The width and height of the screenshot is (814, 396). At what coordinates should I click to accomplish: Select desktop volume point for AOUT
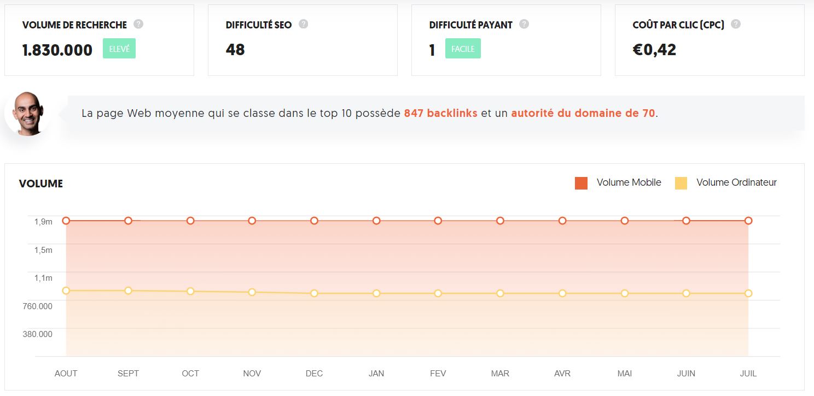point(66,291)
